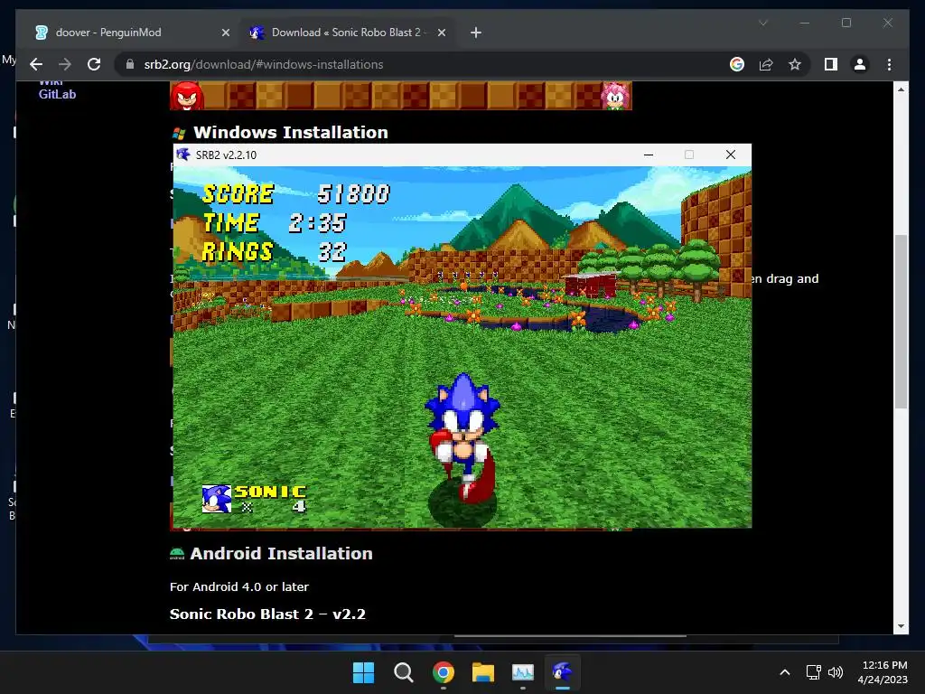Reload the srb2.org page

click(94, 64)
